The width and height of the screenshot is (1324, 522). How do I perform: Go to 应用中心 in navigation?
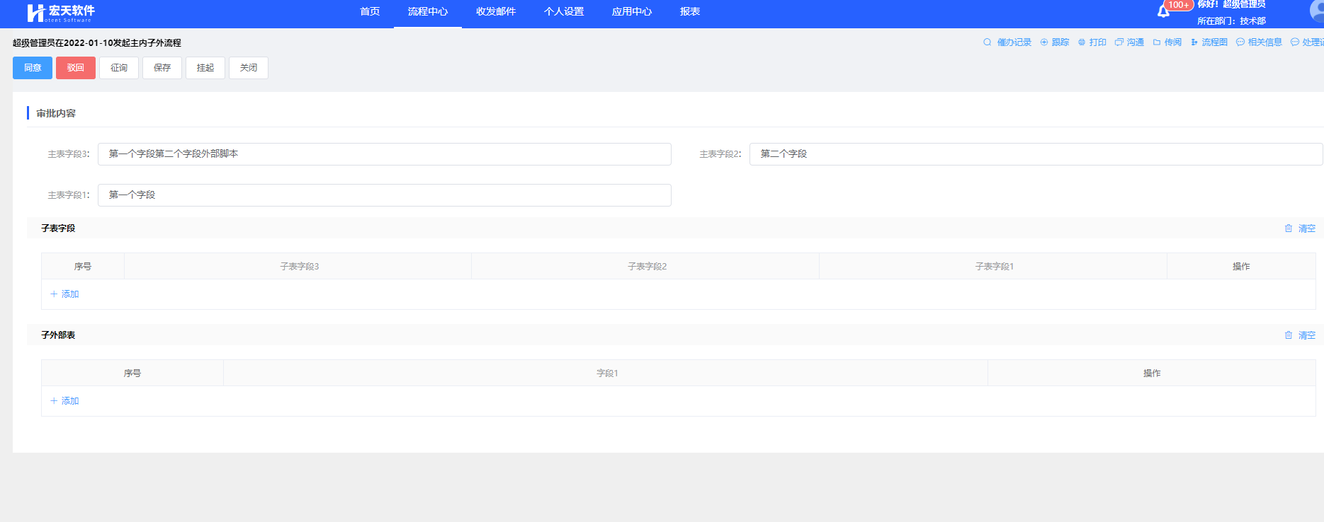[x=632, y=12]
